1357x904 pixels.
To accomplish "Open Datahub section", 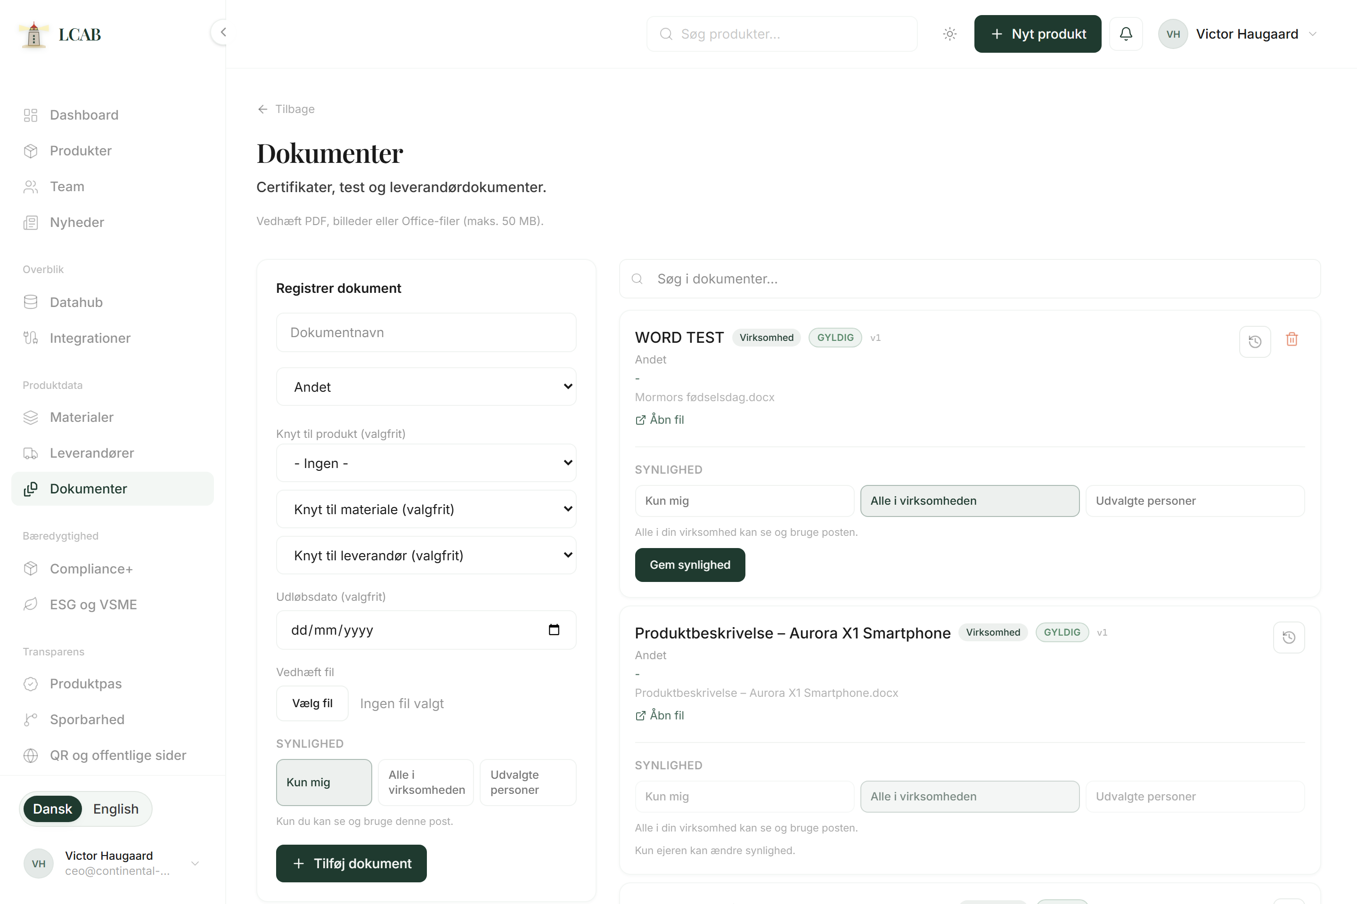I will click(x=113, y=302).
